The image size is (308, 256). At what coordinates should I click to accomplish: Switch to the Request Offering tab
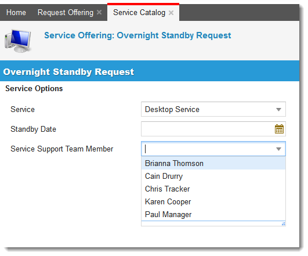(66, 13)
